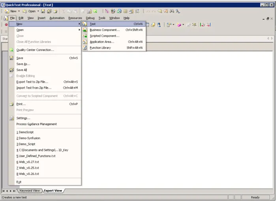Select Save All in the File menu
276x201 pixels.
45,70
